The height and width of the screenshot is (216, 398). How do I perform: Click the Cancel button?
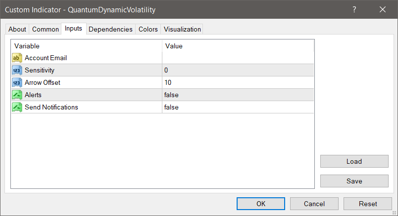pyautogui.click(x=314, y=204)
